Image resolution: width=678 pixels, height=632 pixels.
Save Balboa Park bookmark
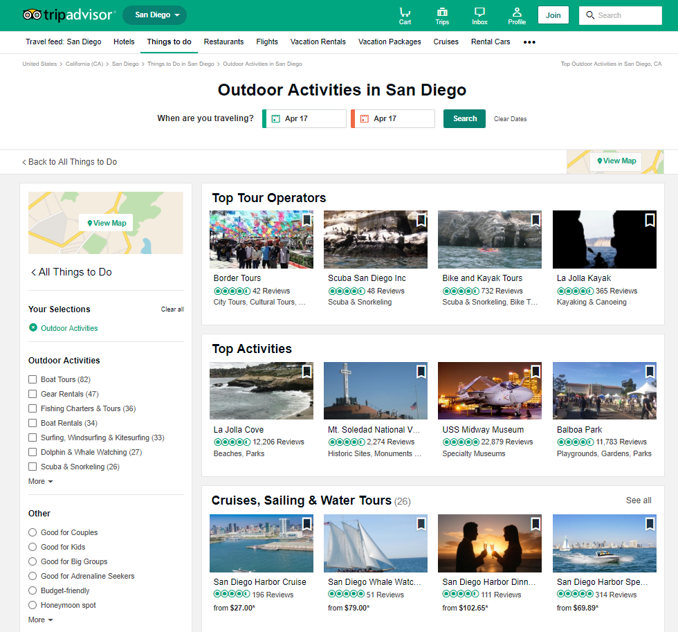pyautogui.click(x=650, y=372)
